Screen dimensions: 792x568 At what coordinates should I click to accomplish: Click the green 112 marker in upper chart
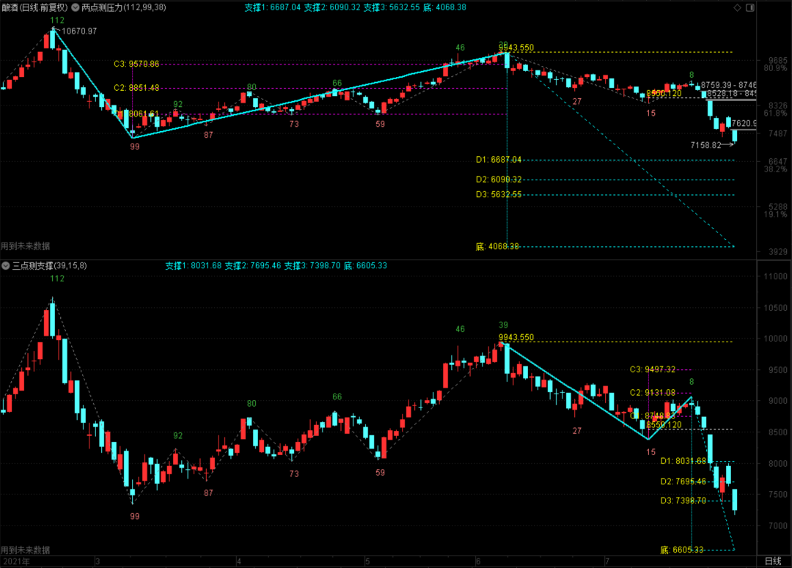point(57,21)
